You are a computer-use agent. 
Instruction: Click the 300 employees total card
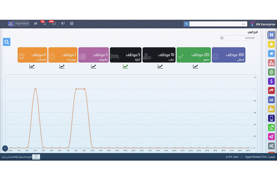[x=228, y=55]
